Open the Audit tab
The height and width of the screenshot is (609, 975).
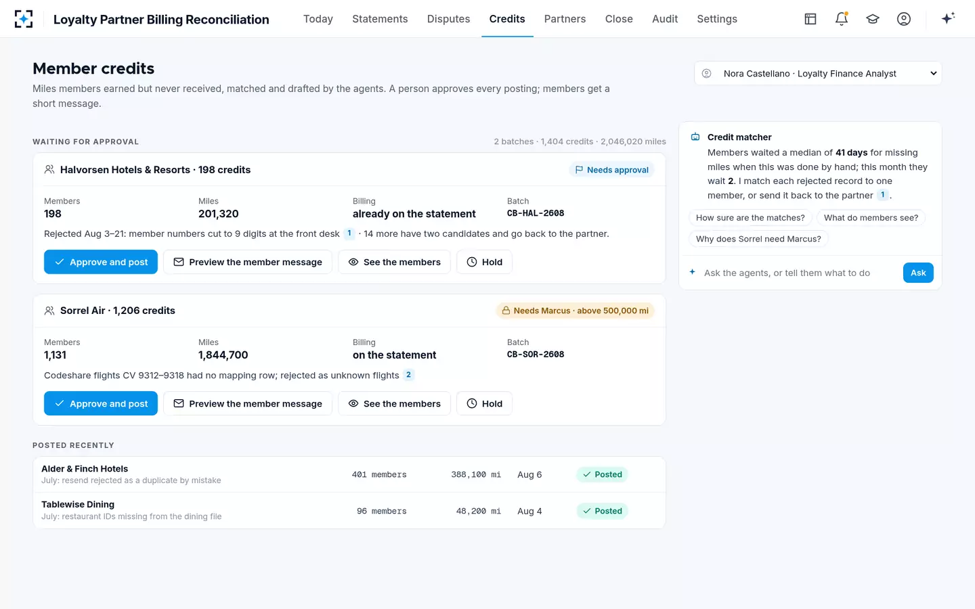click(x=665, y=19)
